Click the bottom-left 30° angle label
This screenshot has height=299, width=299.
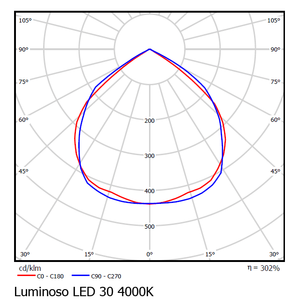click(25, 254)
